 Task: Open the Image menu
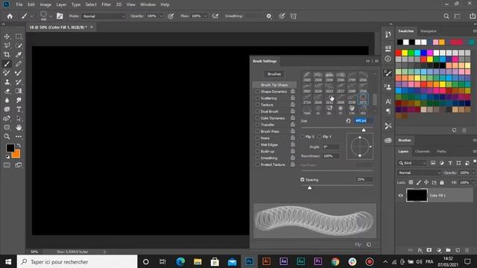click(x=45, y=4)
